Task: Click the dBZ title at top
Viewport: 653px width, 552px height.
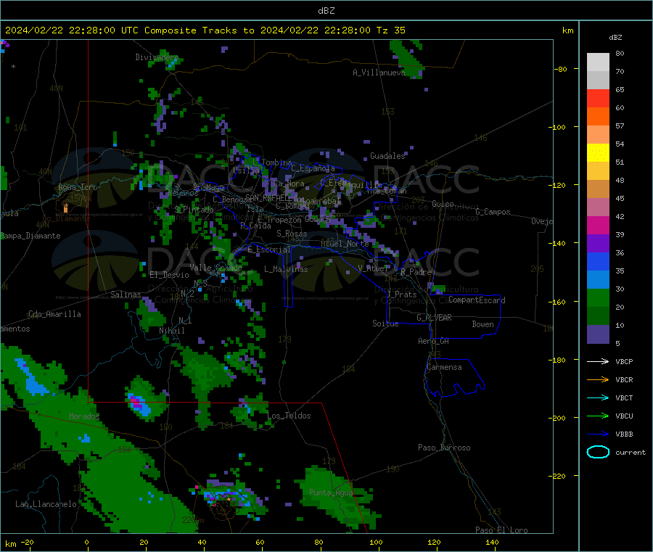Action: click(x=326, y=11)
